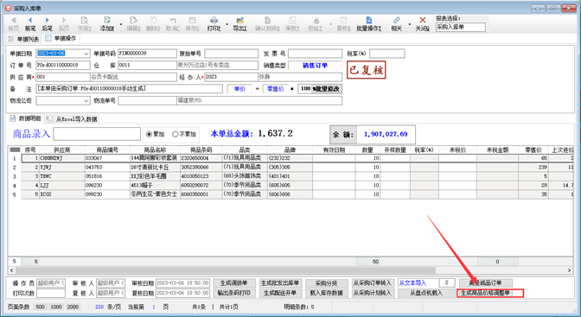Click the 从盘点机载入 button
Image resolution: width=581 pixels, height=317 pixels.
(426, 294)
